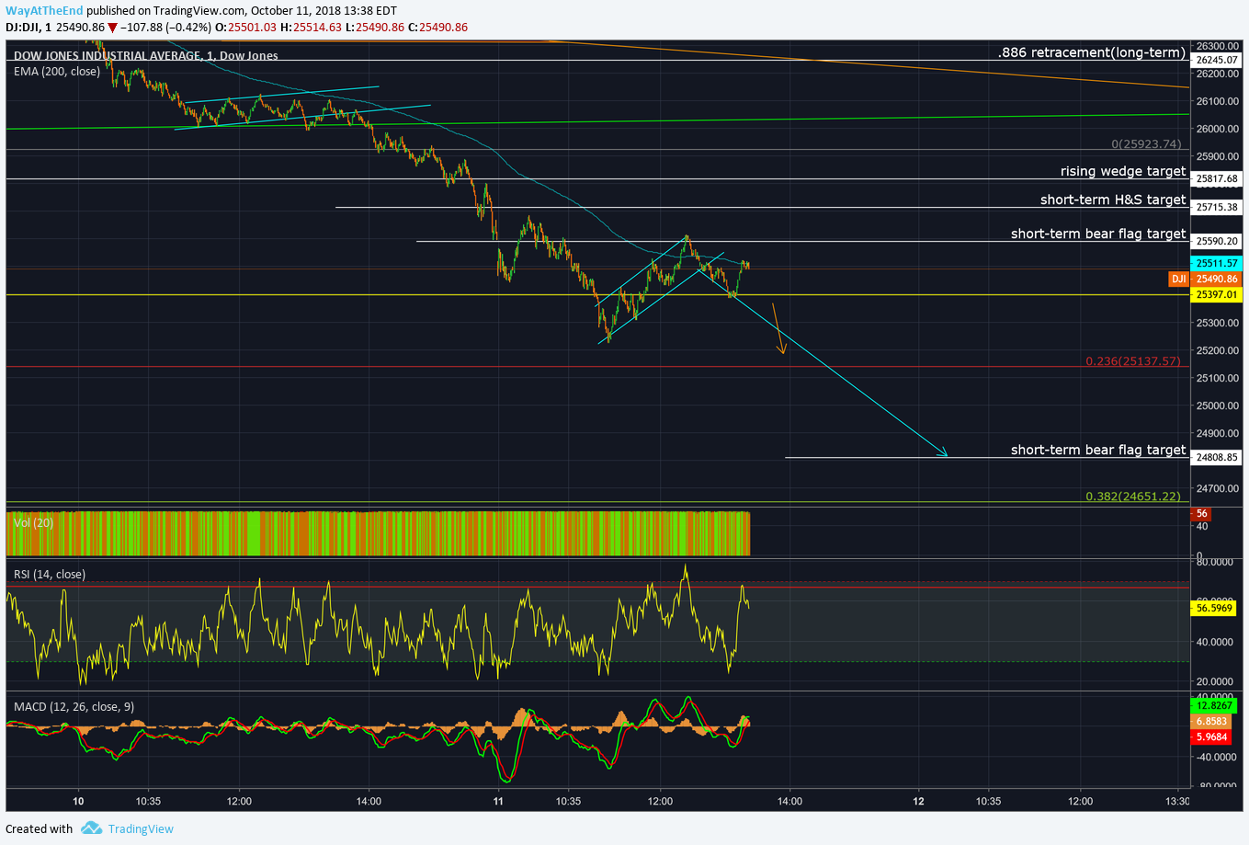The width and height of the screenshot is (1249, 845).
Task: Click the 0(25923.74) Fibonacci level label
Action: click(x=1146, y=144)
